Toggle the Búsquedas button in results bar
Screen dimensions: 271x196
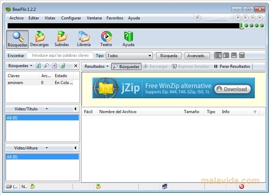pos(126,66)
